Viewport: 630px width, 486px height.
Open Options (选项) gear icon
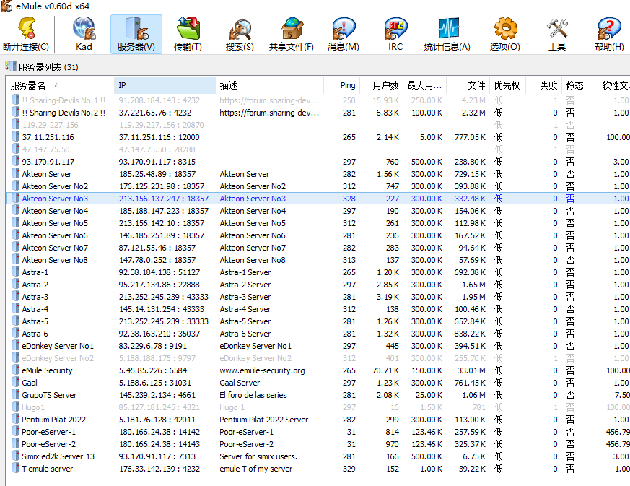coord(504,35)
